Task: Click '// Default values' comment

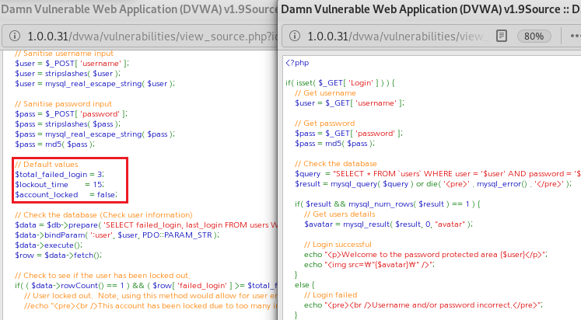Action: click(47, 164)
